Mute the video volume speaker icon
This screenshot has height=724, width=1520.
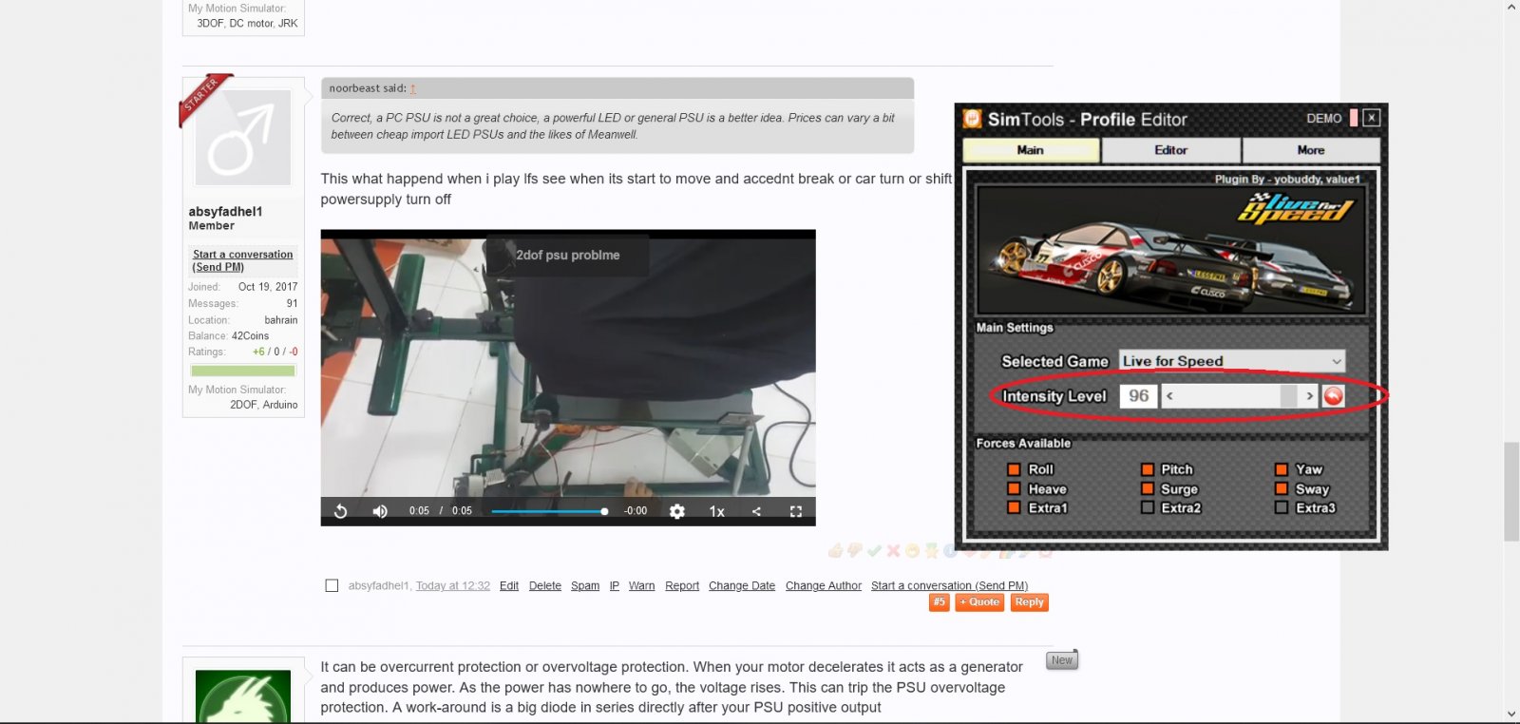tap(380, 511)
